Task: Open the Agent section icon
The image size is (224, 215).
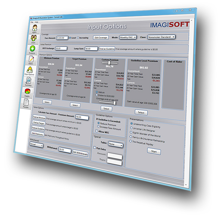Action: tap(35, 28)
